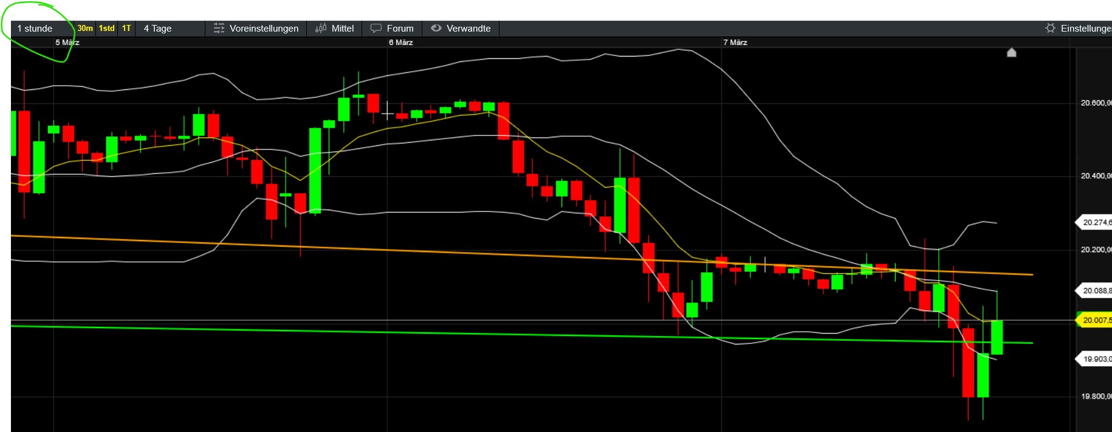Click the 19.903,0 lower band price tag
Viewport: 1112px width, 432px height.
tap(1094, 359)
